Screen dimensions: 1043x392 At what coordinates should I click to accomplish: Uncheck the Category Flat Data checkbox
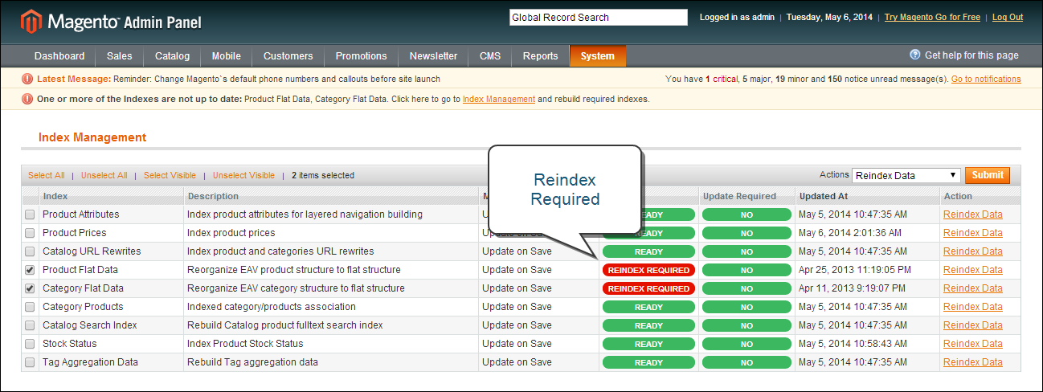[x=30, y=288]
